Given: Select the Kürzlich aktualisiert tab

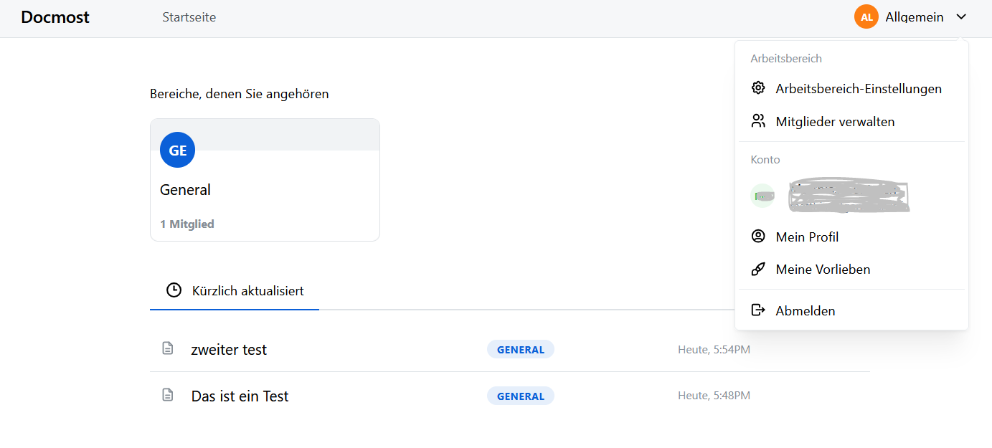Looking at the screenshot, I should tap(235, 291).
